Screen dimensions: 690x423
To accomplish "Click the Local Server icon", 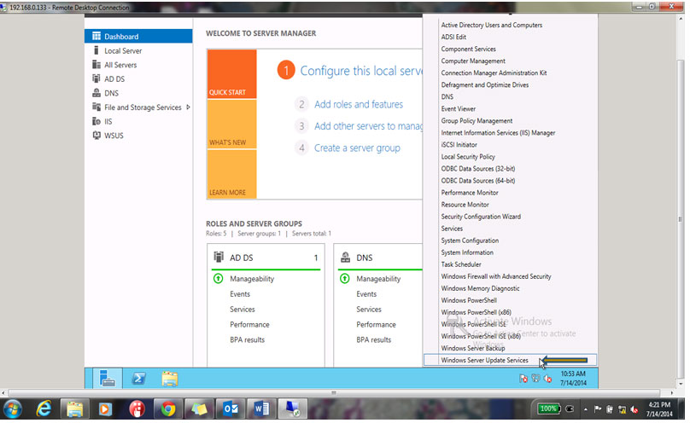I will click(96, 50).
